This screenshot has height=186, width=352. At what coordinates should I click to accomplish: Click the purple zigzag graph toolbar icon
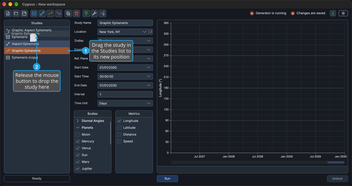pos(59,13)
